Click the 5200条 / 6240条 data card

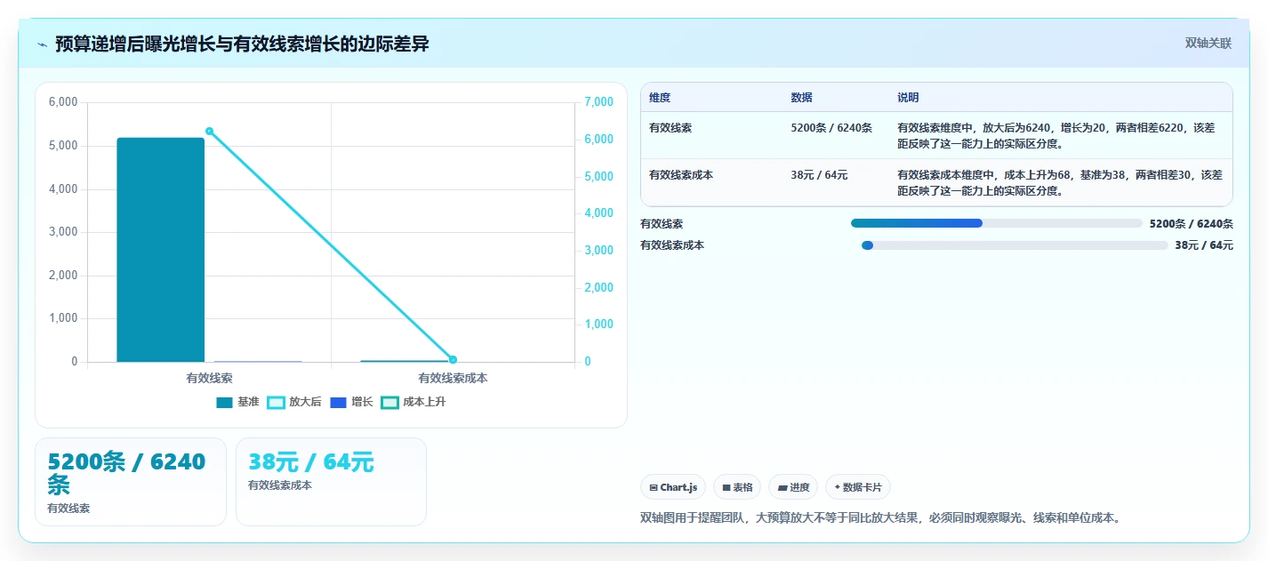[131, 482]
